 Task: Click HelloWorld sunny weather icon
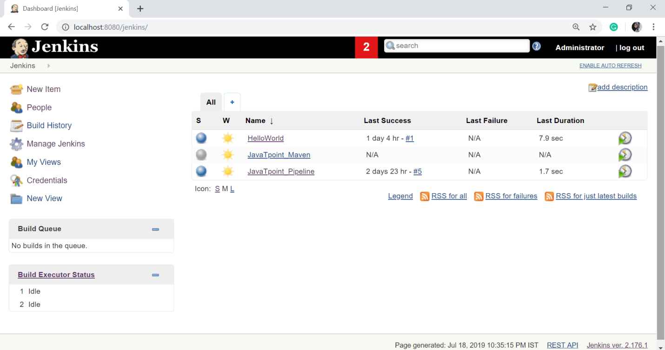227,138
